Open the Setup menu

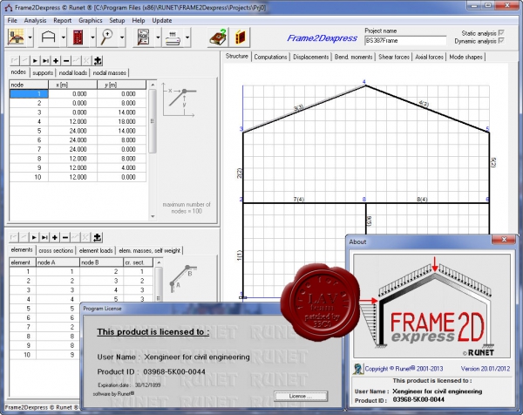pyautogui.click(x=117, y=20)
